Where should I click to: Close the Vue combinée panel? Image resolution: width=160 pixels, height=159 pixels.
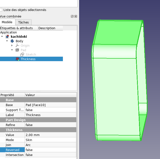76,16
